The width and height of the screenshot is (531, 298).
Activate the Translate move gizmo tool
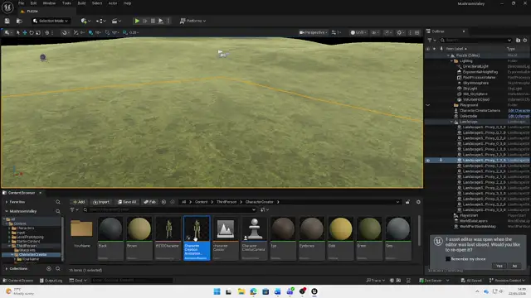pyautogui.click(x=25, y=32)
